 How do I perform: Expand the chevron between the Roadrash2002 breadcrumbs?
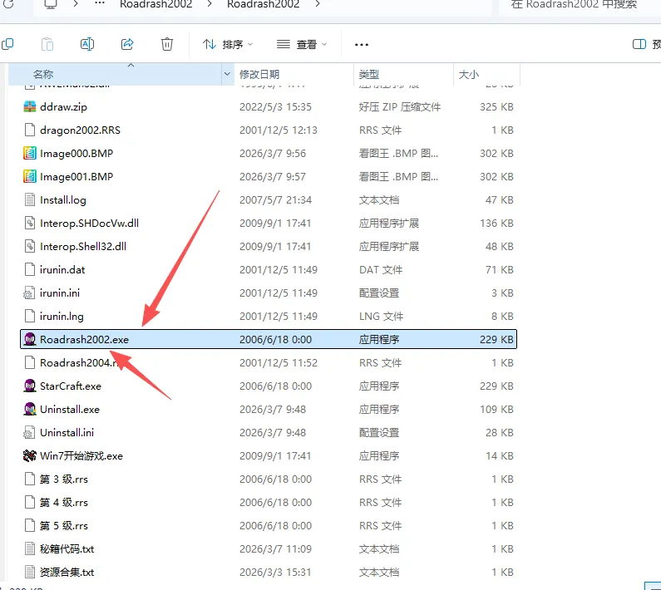(x=210, y=4)
